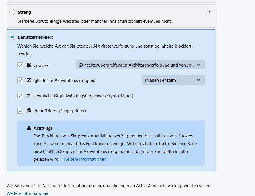The width and height of the screenshot is (255, 196).
Task: Click the Achtung warning triangle icon
Action: 29,128
